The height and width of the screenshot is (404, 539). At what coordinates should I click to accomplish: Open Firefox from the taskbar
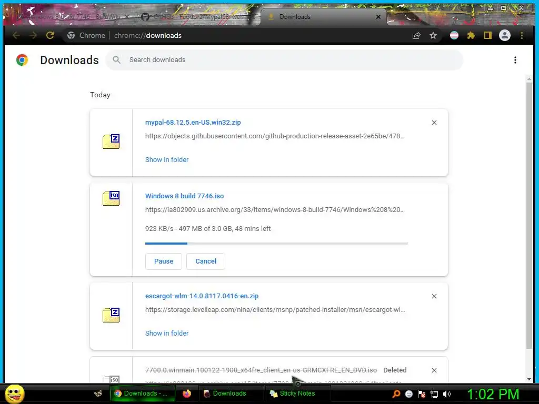(187, 393)
